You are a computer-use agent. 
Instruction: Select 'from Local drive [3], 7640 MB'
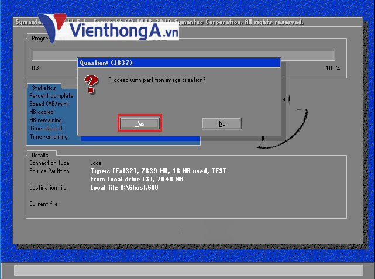coord(137,179)
